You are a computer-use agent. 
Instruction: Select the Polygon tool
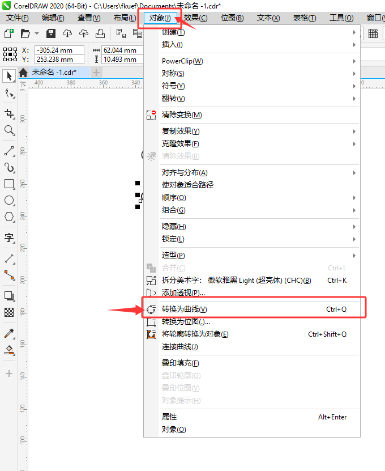coord(9,217)
